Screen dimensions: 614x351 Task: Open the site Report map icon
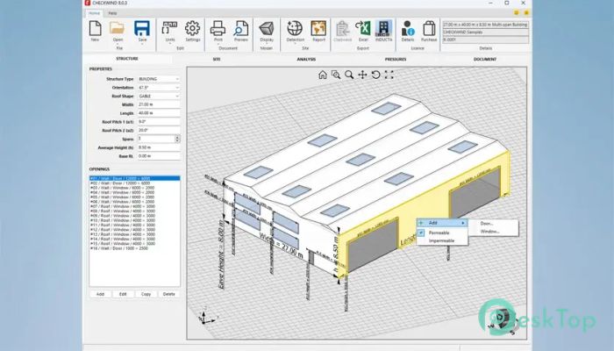[x=318, y=28]
